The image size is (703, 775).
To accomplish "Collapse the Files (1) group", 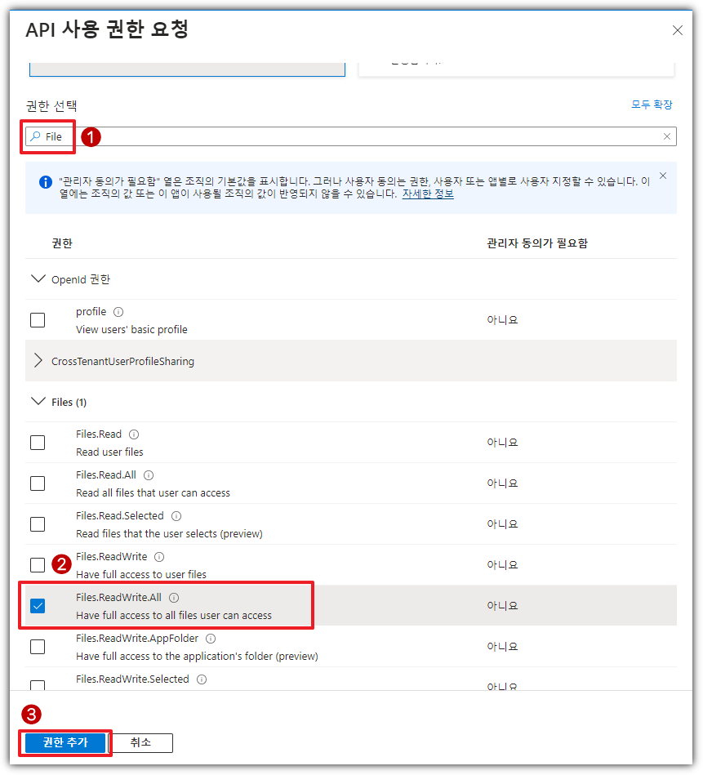I will pos(38,402).
